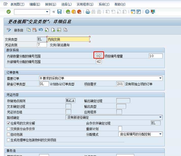Click the 应用程序 field
The width and height of the screenshot is (181, 156).
pos(119,112)
